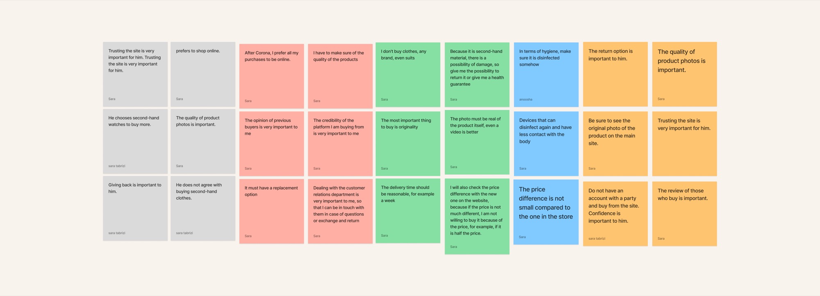Click the "review of those who buy" note

point(684,214)
